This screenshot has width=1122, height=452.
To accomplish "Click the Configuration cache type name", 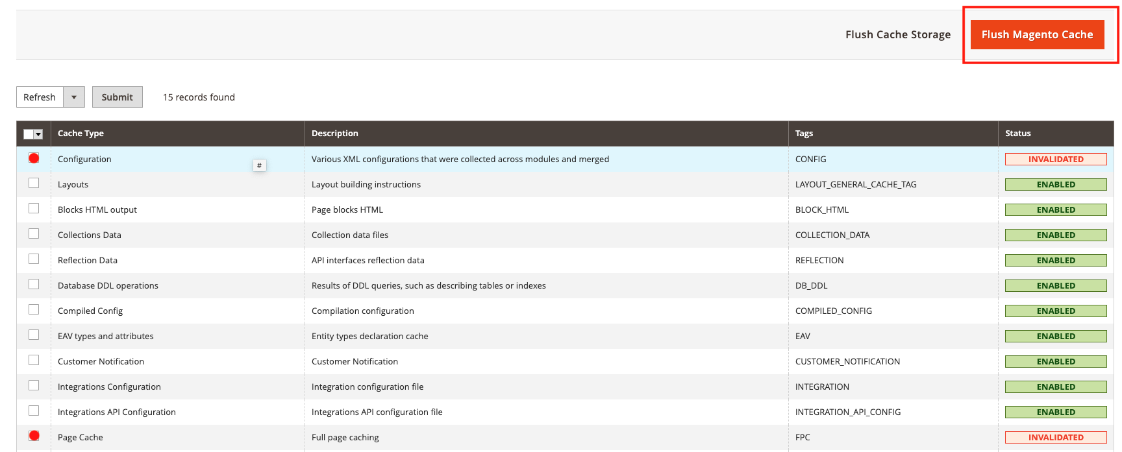I will click(x=84, y=160).
